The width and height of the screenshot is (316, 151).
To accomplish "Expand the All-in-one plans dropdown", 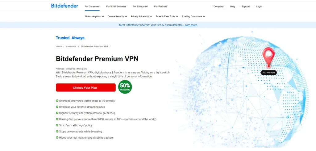I will pos(94,17).
